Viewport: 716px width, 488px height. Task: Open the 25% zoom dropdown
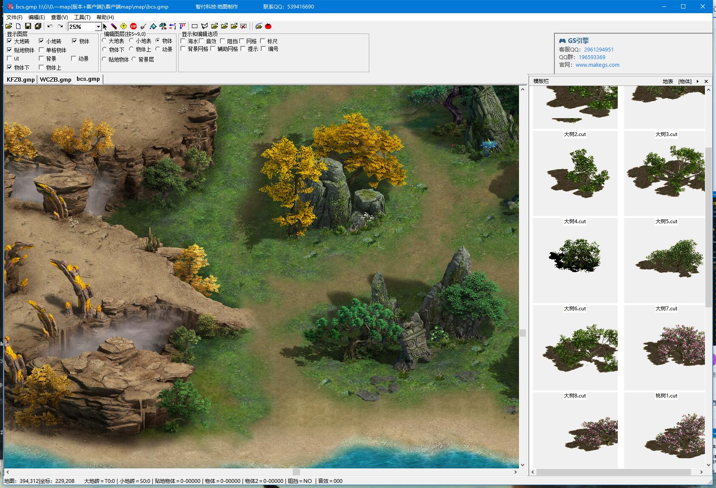click(98, 27)
